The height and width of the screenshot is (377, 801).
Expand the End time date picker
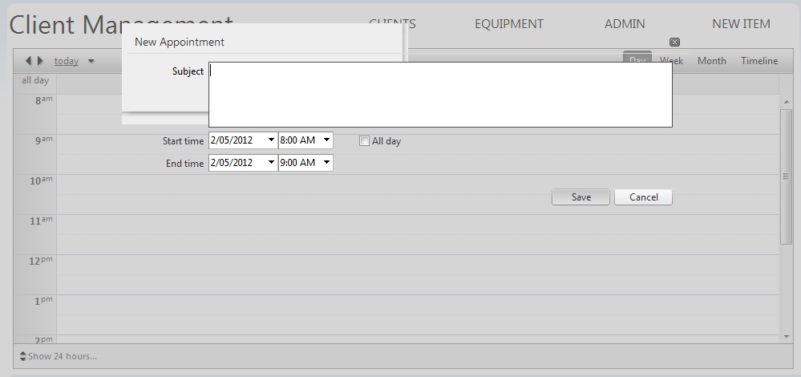(x=272, y=163)
